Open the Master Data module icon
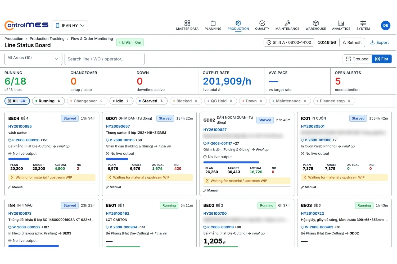The width and height of the screenshot is (397, 264). [x=187, y=23]
